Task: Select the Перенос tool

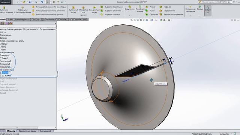Action: tap(165, 7)
